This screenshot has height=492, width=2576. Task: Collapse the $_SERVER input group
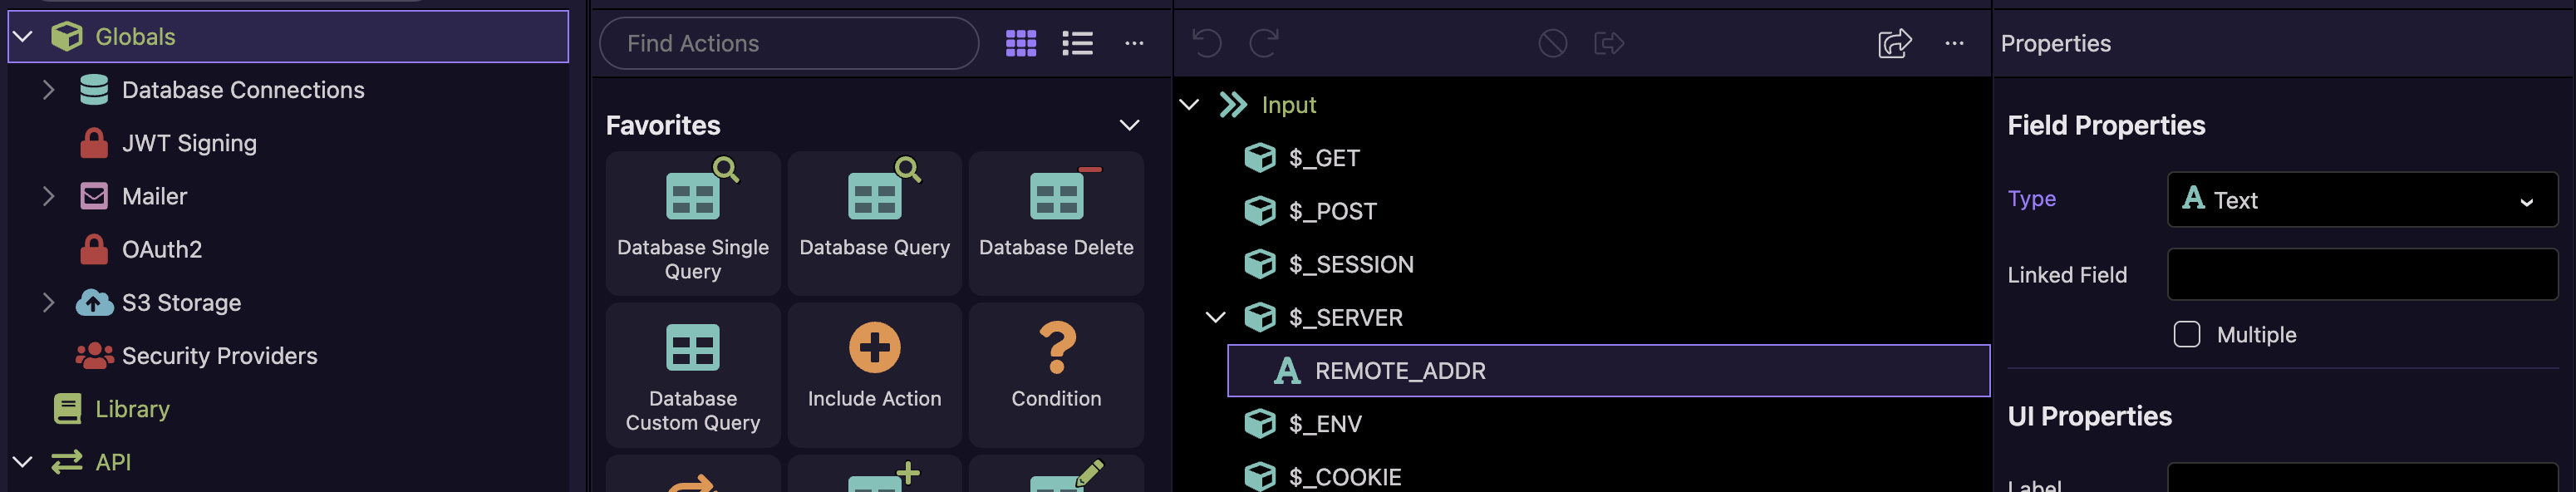coord(1215,317)
